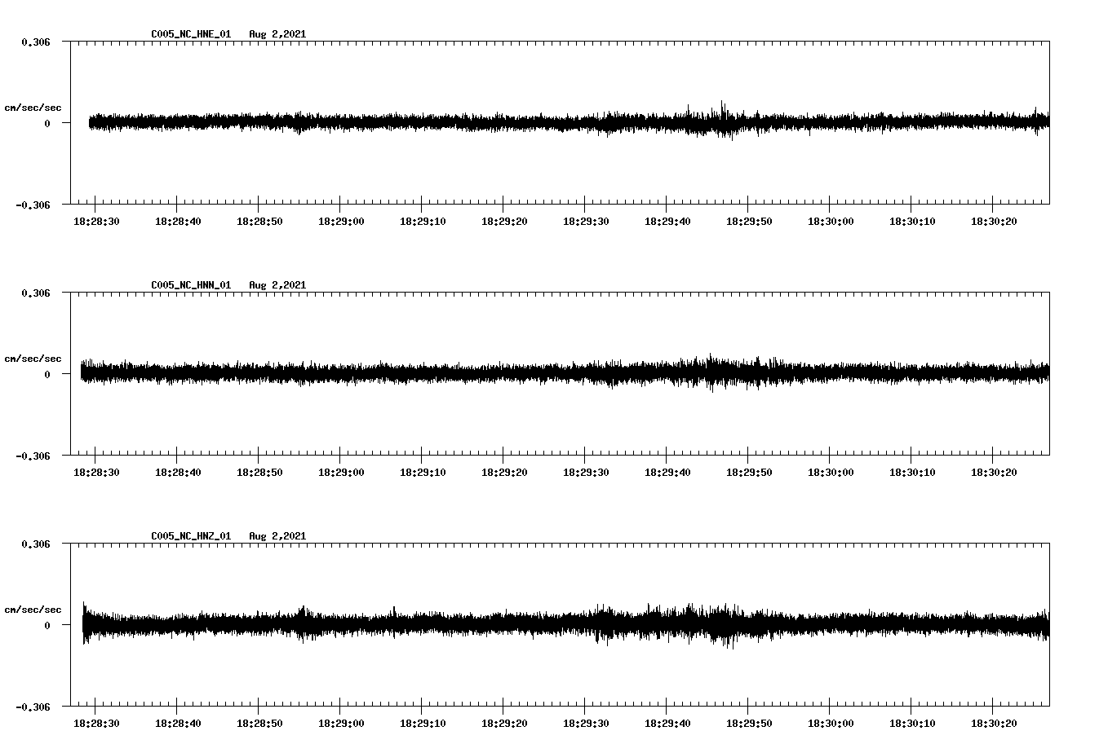Click the -0.306 lower axis value on HNE plot
Screen dimensions: 1108x753
pyautogui.click(x=33, y=205)
